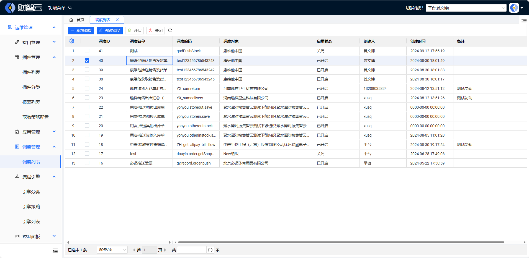Click the refresh icon in the toolbar
The width and height of the screenshot is (529, 258).
[170, 30]
